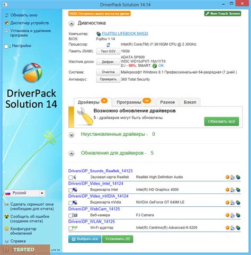The height and width of the screenshot is (255, 251).
Task: Check the FJ Camera webcam driver checkbox
Action: click(70, 216)
